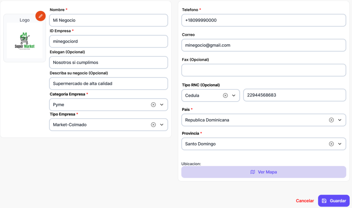Click the empty Fax input field
This screenshot has width=352, height=208.
tap(263, 70)
